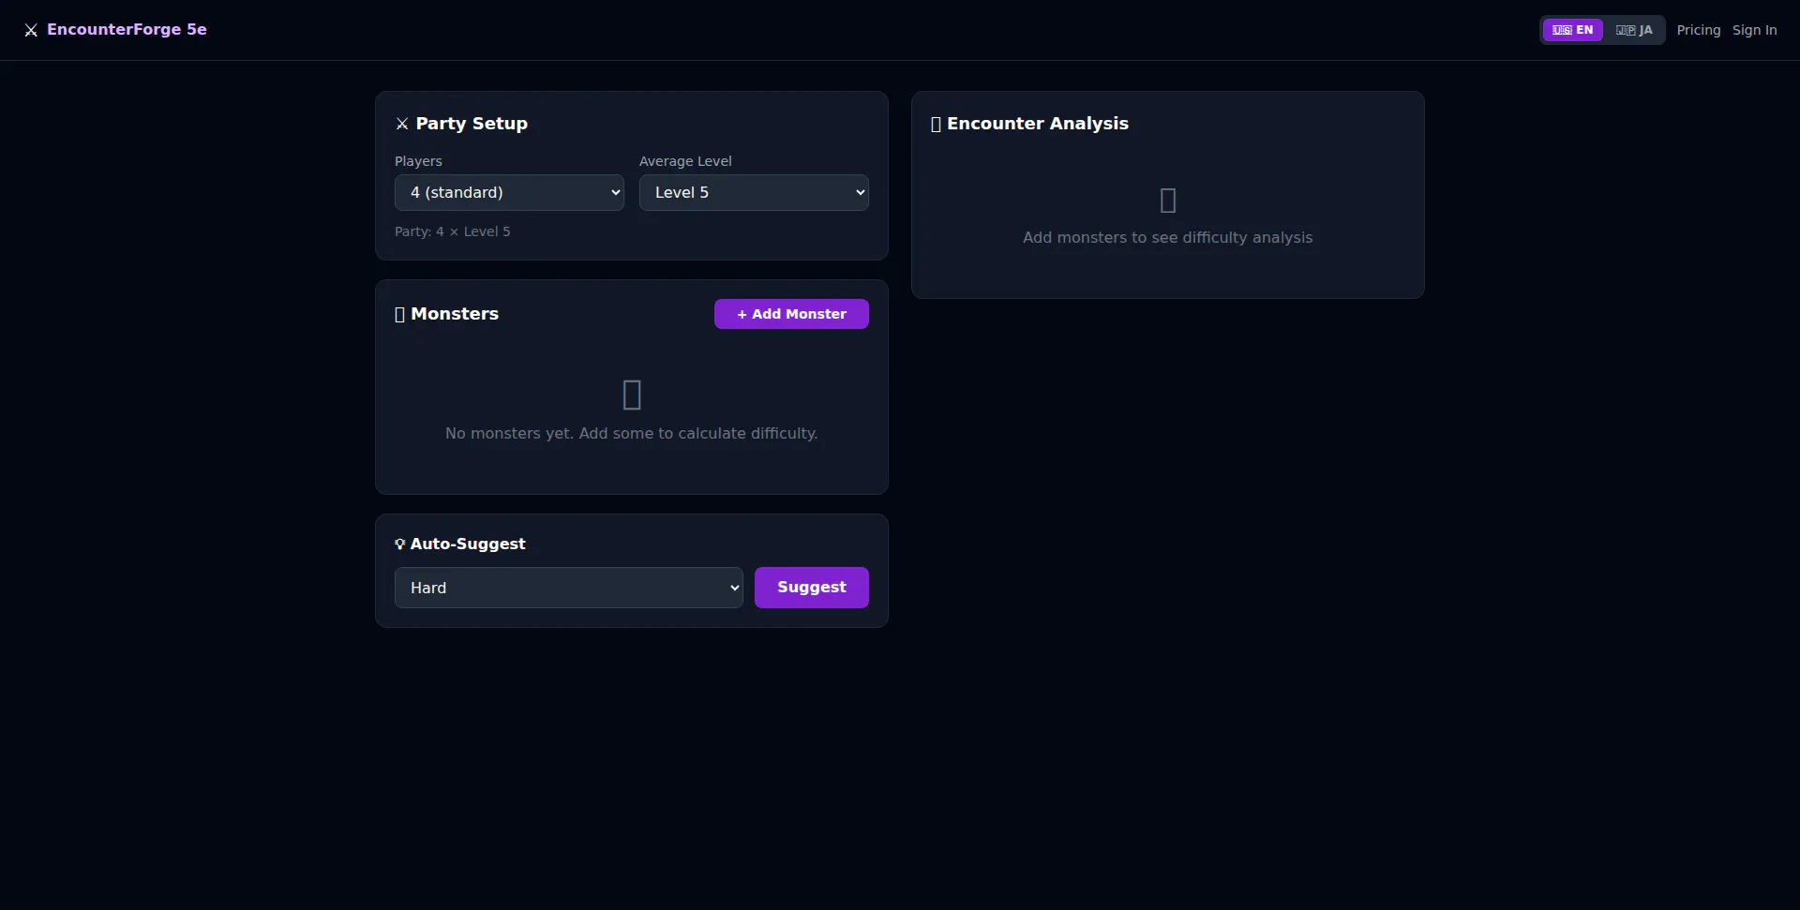Image resolution: width=1800 pixels, height=910 pixels.
Task: Click the empty monsters placeholder icon
Action: [632, 395]
